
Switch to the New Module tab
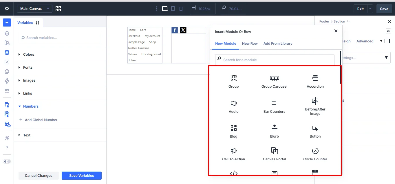click(226, 44)
